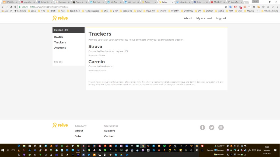Reload the page with the refresh icon

point(11,7)
